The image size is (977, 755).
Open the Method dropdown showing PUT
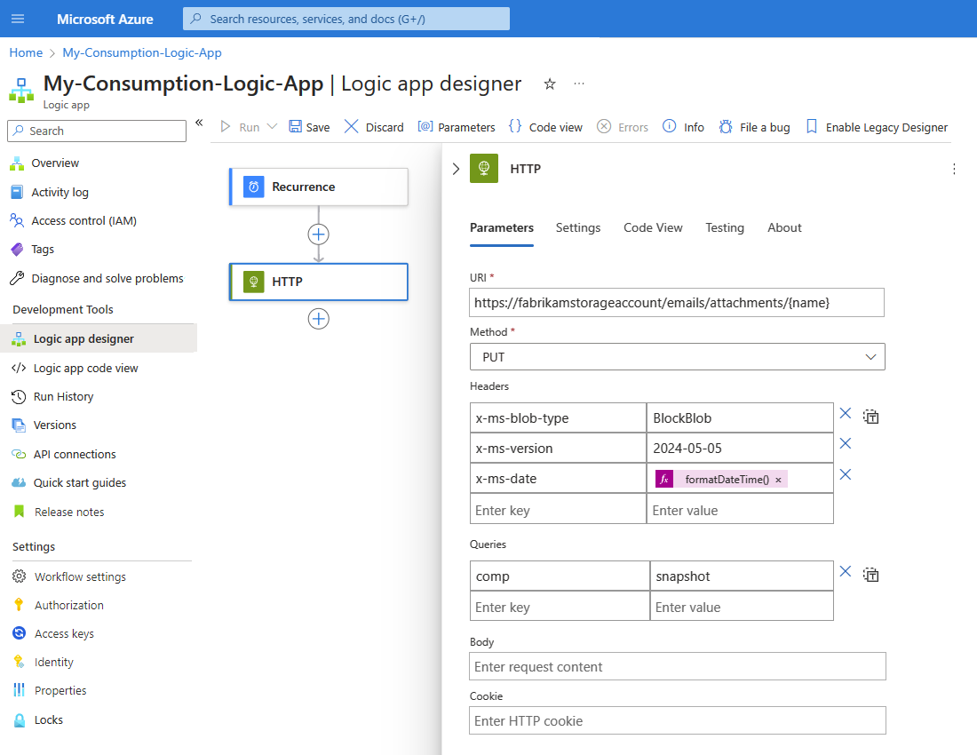point(677,357)
